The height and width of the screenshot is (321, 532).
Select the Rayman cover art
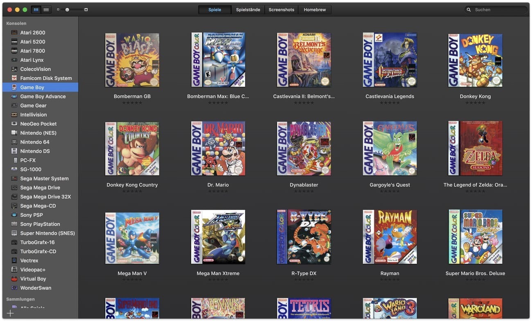pyautogui.click(x=390, y=237)
